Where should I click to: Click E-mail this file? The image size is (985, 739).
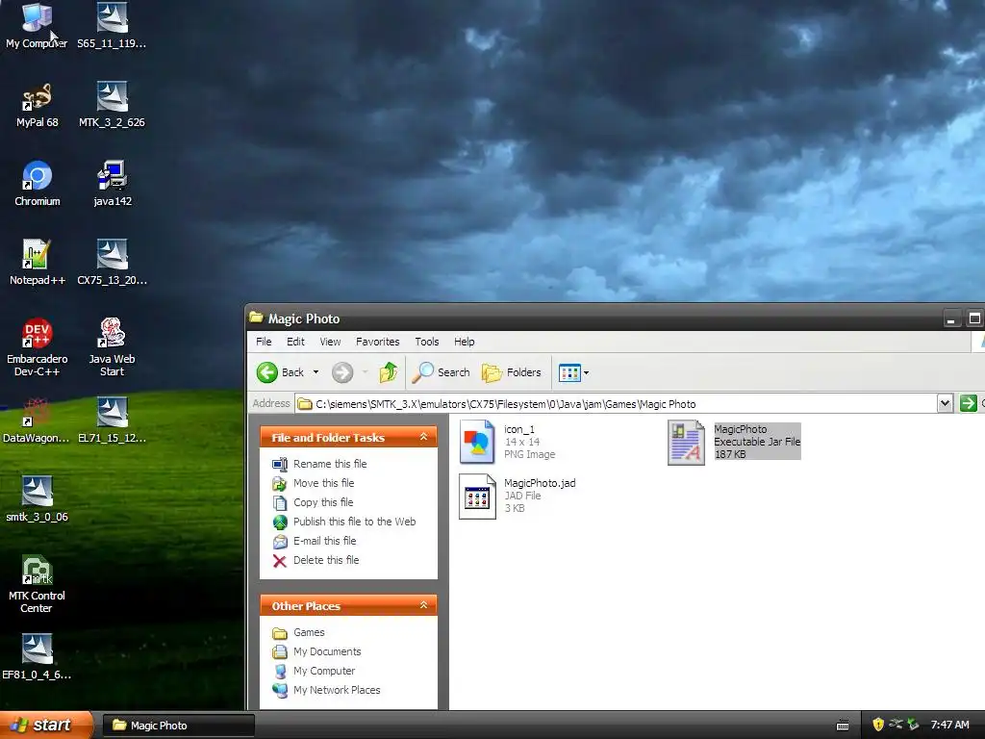click(x=315, y=541)
